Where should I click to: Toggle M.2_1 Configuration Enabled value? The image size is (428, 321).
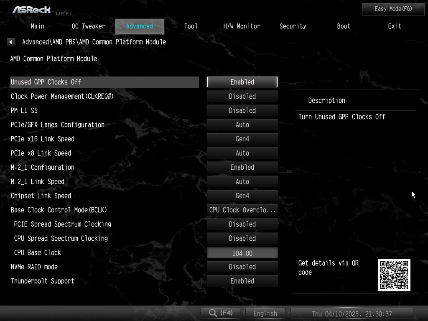pyautogui.click(x=242, y=167)
